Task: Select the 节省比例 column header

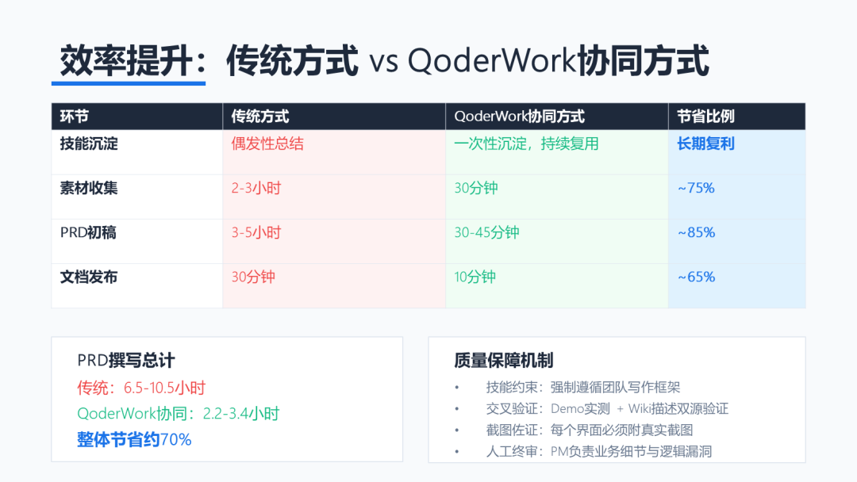Action: click(736, 117)
